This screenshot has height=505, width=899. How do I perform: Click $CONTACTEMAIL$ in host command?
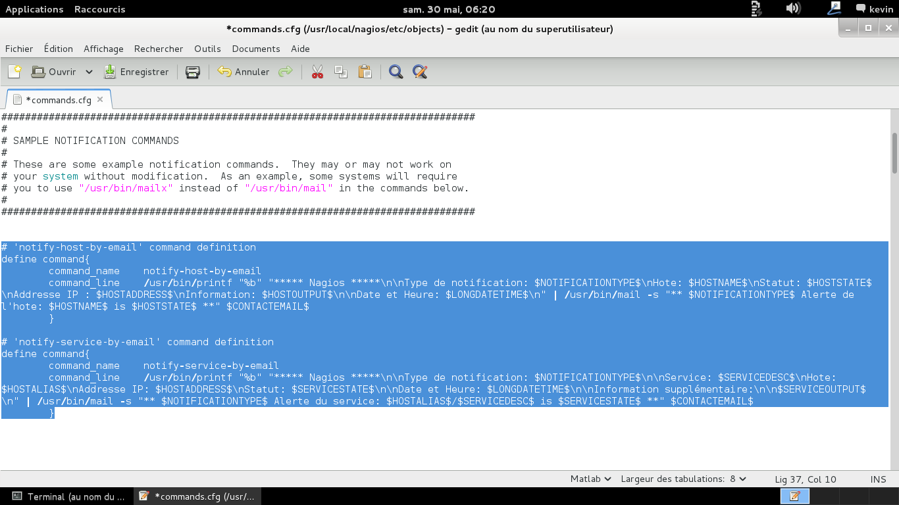267,306
